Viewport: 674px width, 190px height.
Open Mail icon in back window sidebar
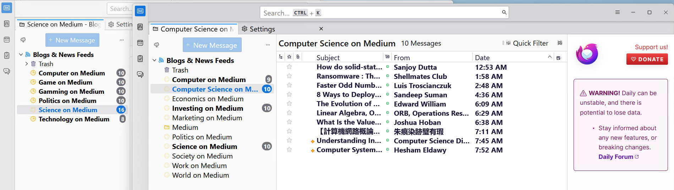click(x=7, y=8)
